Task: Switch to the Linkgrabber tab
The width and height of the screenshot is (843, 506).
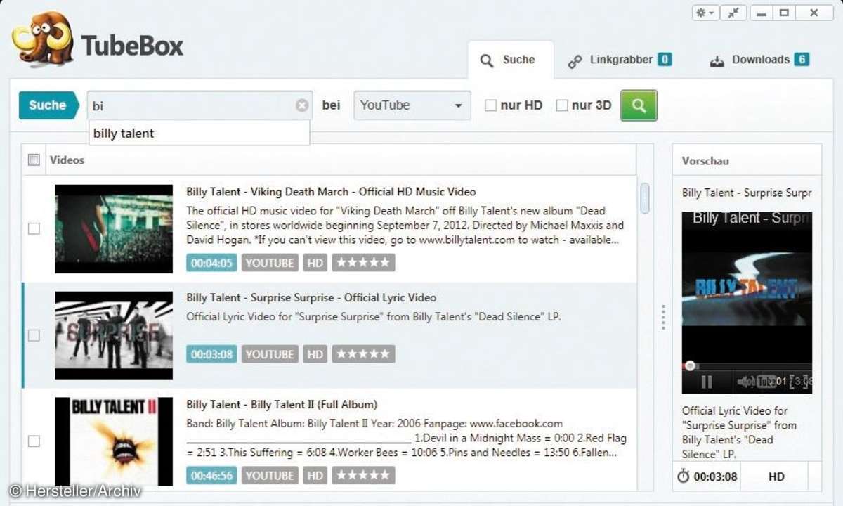Action: [x=619, y=60]
